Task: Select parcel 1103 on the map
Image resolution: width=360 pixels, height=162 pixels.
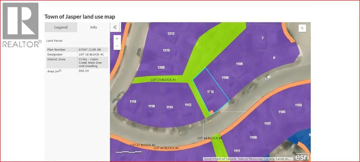Action: coord(298,105)
